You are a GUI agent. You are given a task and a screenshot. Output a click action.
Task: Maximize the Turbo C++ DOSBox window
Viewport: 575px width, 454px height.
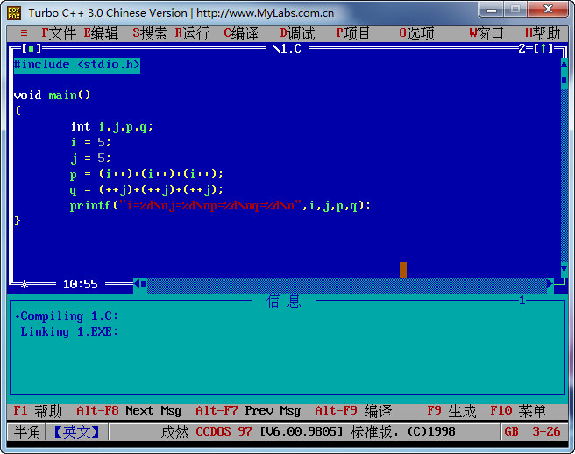[x=515, y=10]
